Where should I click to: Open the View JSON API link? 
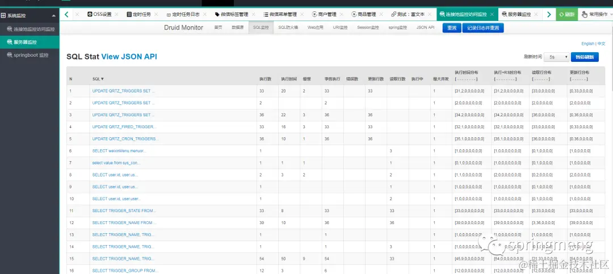(129, 57)
